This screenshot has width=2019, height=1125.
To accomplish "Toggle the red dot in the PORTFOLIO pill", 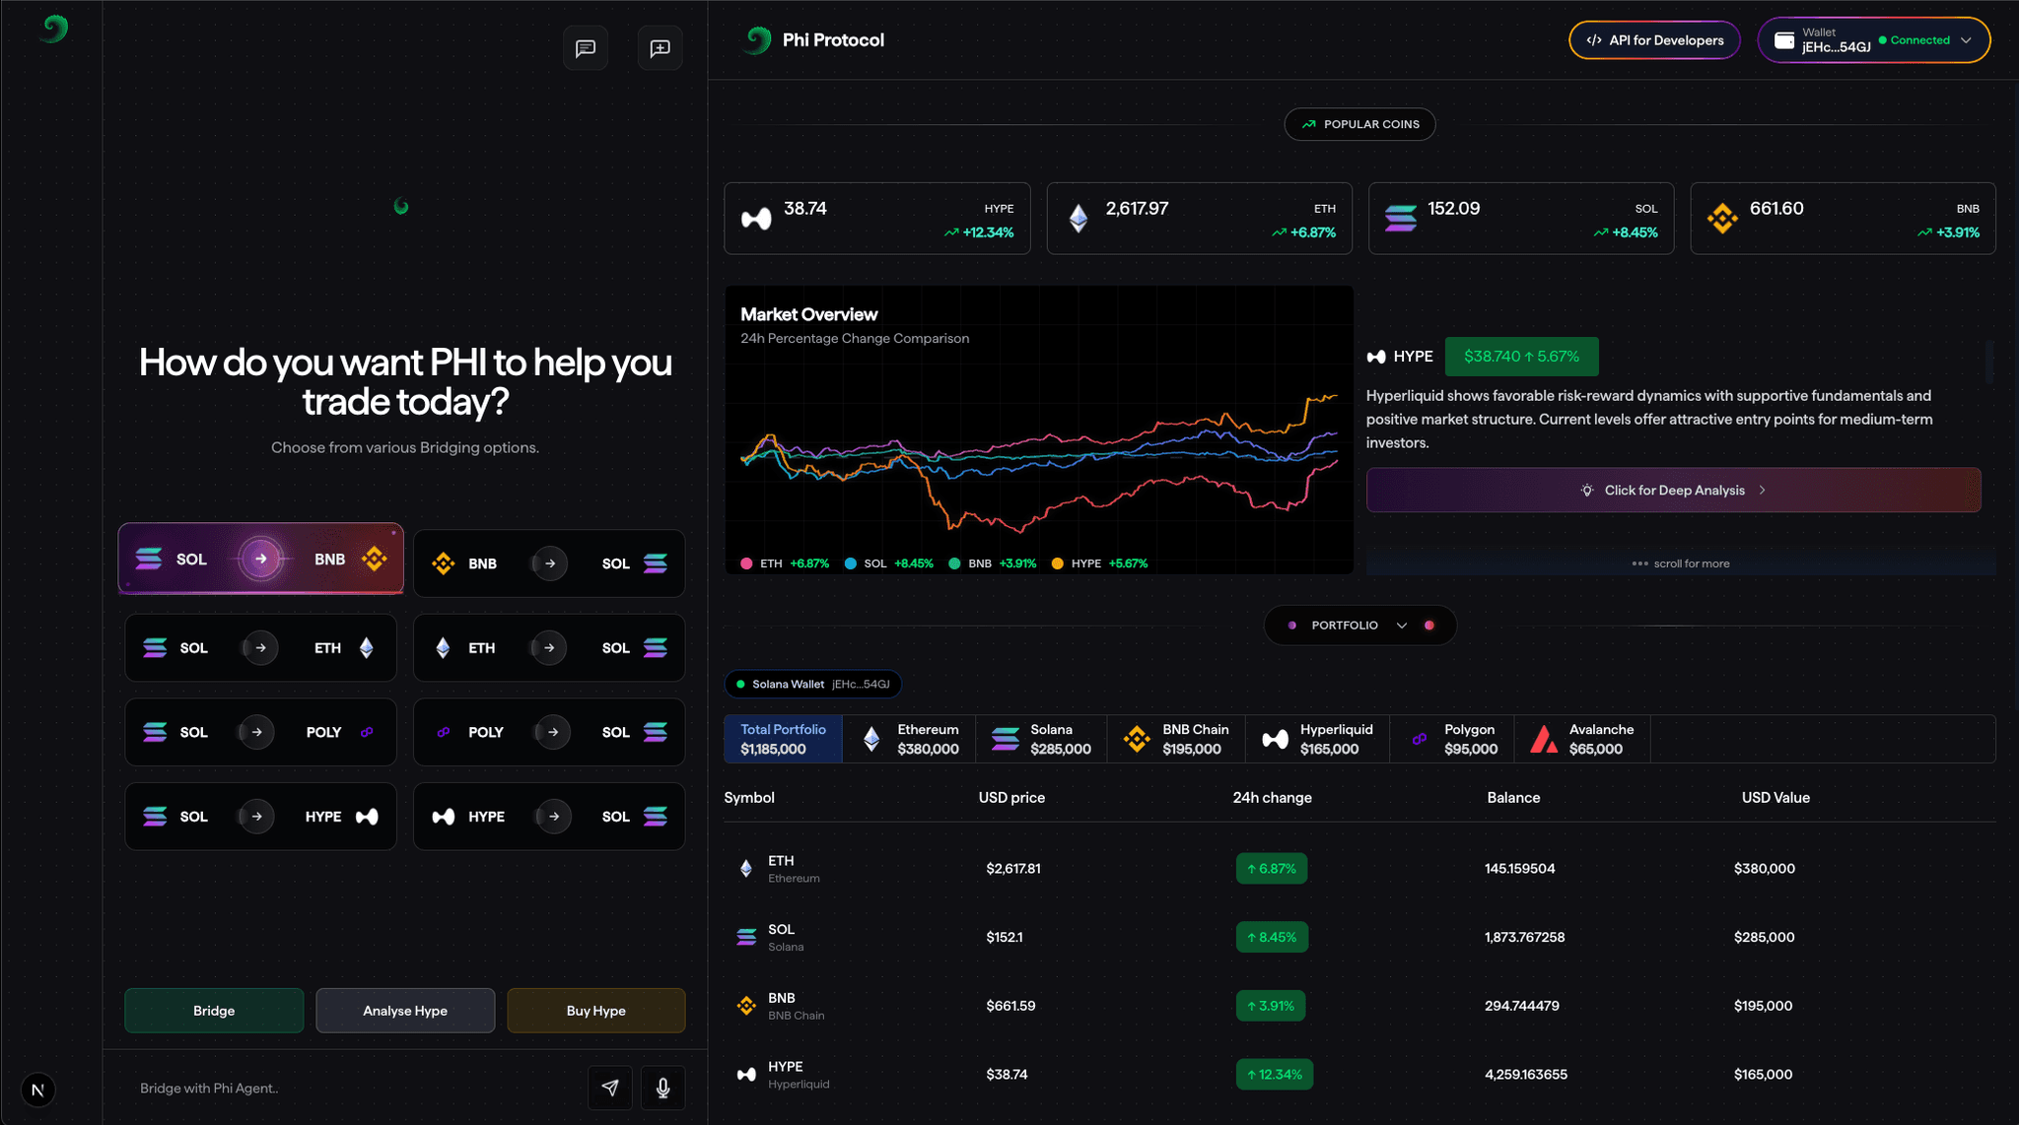I will [1429, 625].
